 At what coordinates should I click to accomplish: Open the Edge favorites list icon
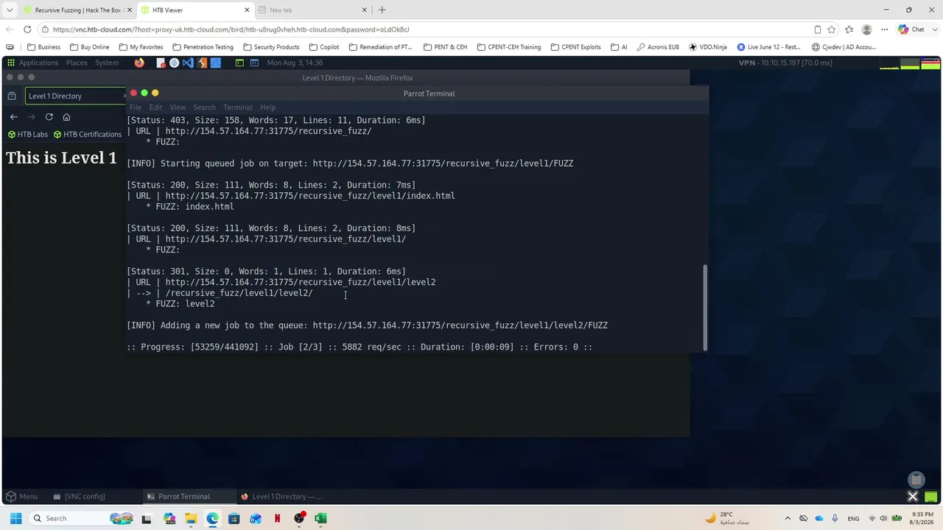(849, 29)
